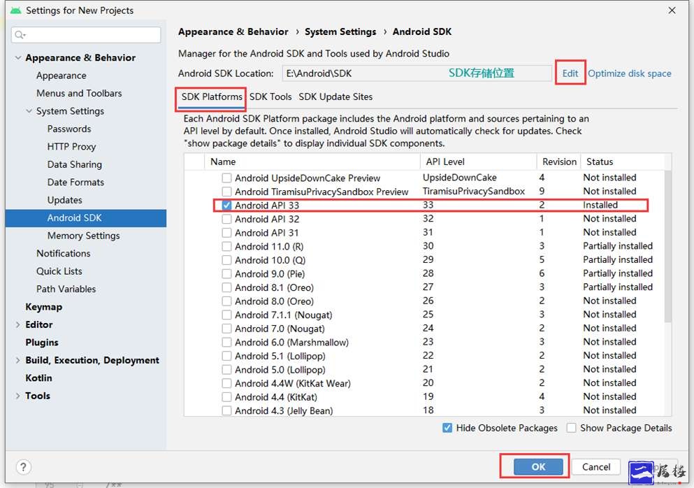Click the search magnifier icon in settings
This screenshot has height=488, width=694.
(20, 34)
